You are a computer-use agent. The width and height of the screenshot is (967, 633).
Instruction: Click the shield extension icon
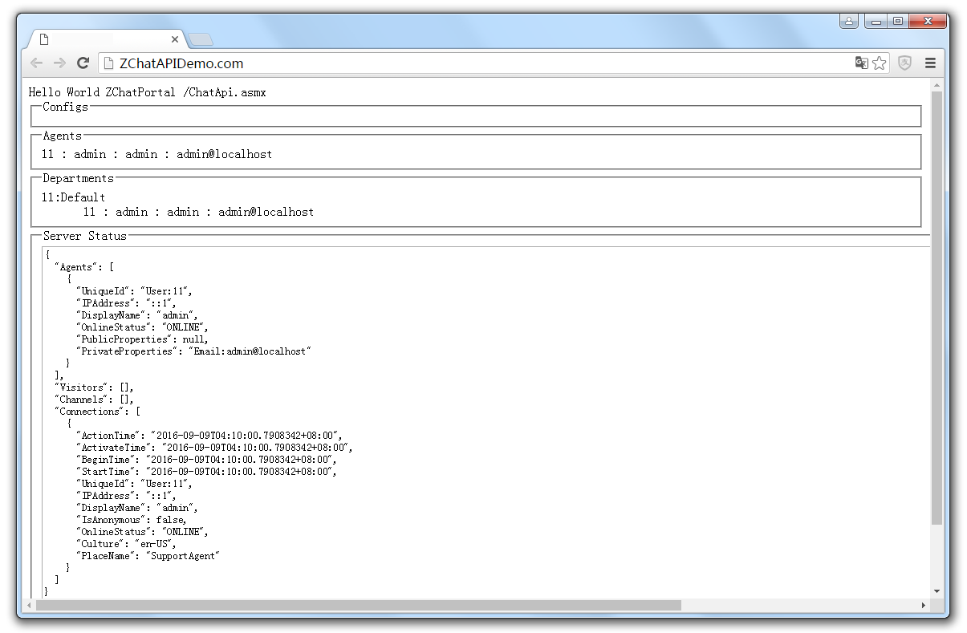coord(905,63)
